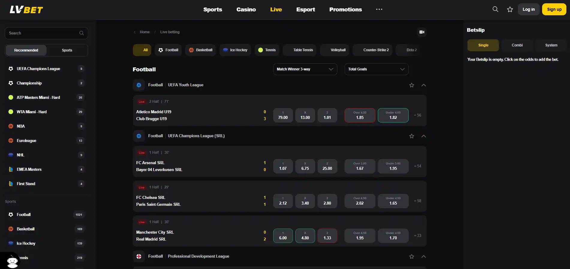Open FC Chelsea SRL match details
The image size is (570, 269).
coord(151,197)
